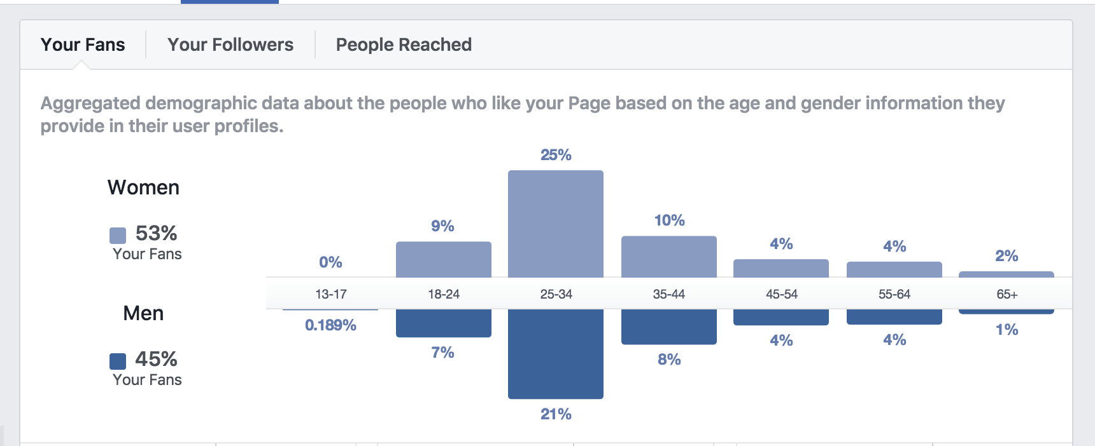Click the 13-17 age group label
Screen dimensions: 1095x446
pyautogui.click(x=330, y=294)
